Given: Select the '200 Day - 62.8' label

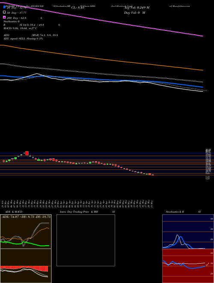Looking at the screenshot, I should coord(17,18).
